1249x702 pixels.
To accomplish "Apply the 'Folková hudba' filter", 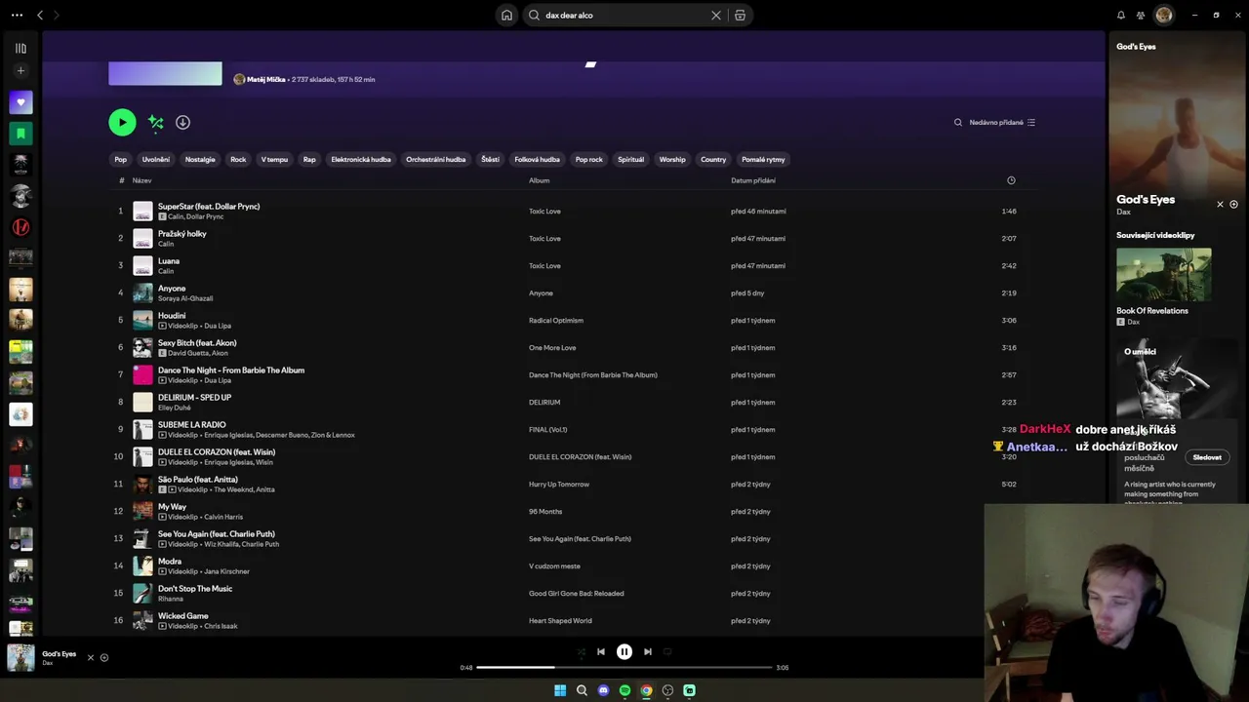I will (538, 160).
